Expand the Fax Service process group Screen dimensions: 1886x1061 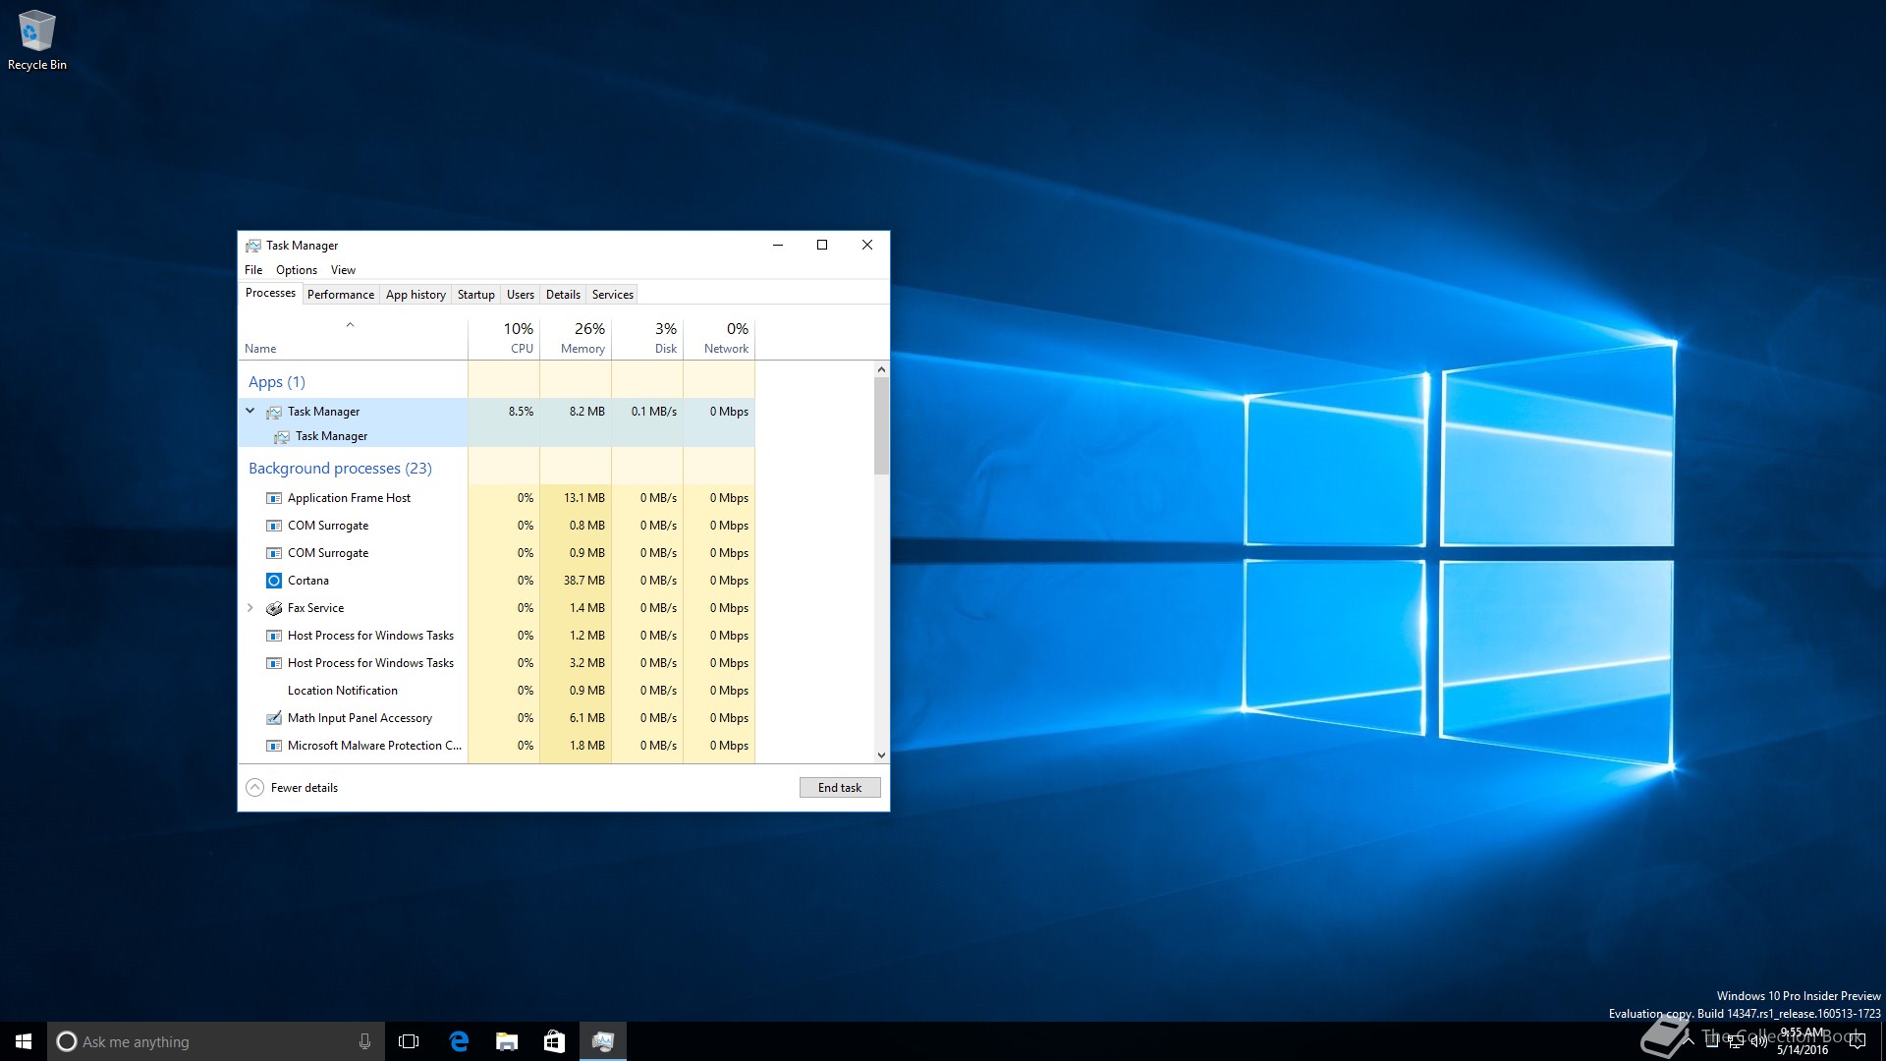(250, 608)
